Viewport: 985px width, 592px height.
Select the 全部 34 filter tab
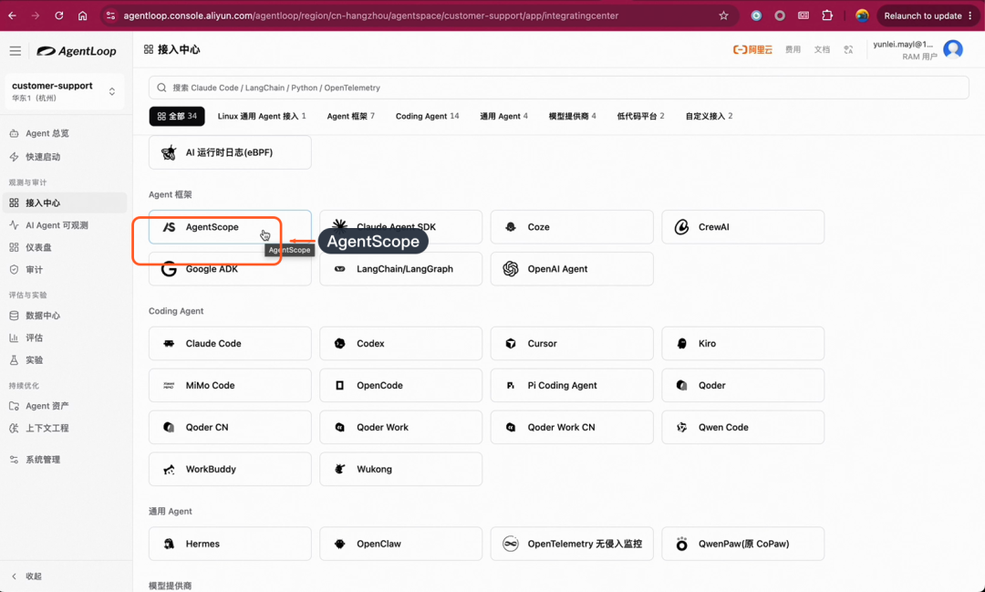(x=177, y=116)
